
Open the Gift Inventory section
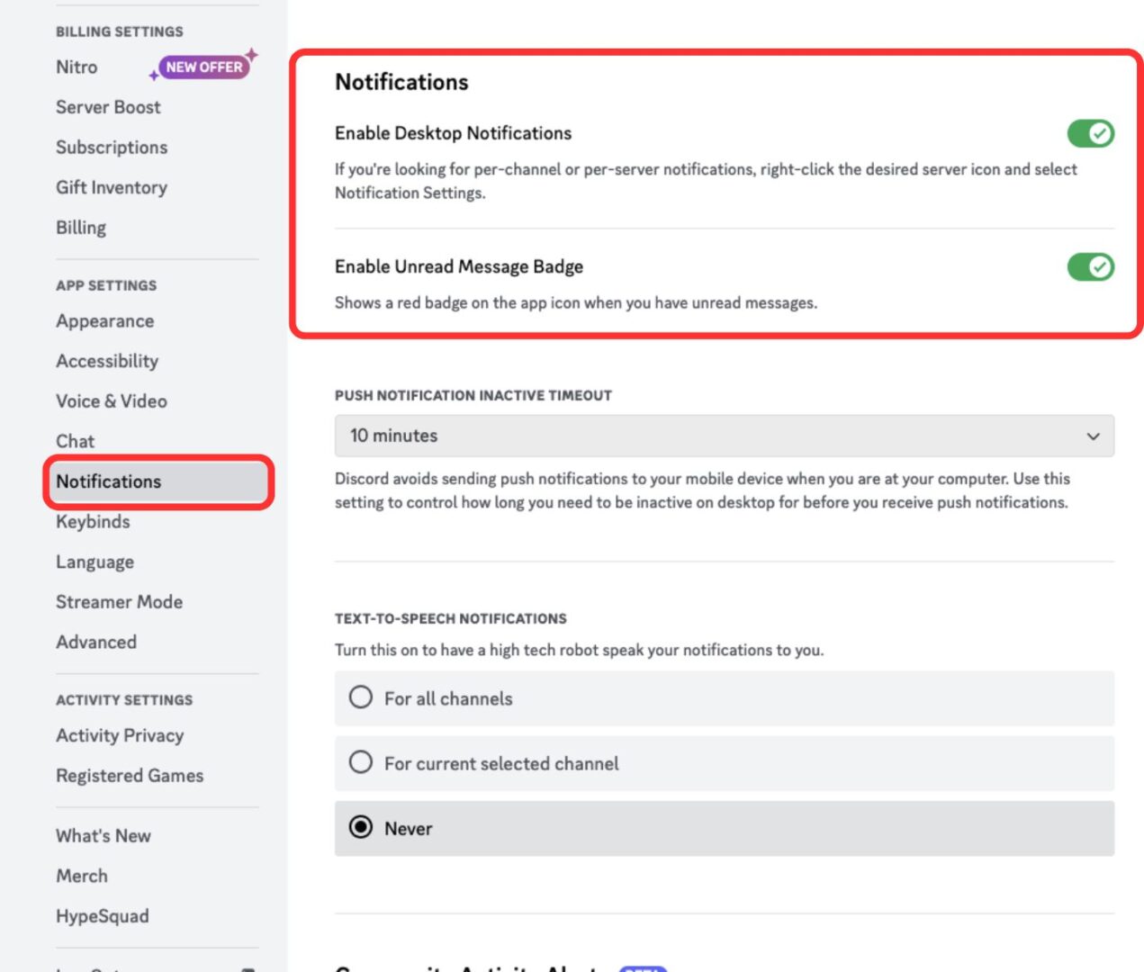coord(112,187)
